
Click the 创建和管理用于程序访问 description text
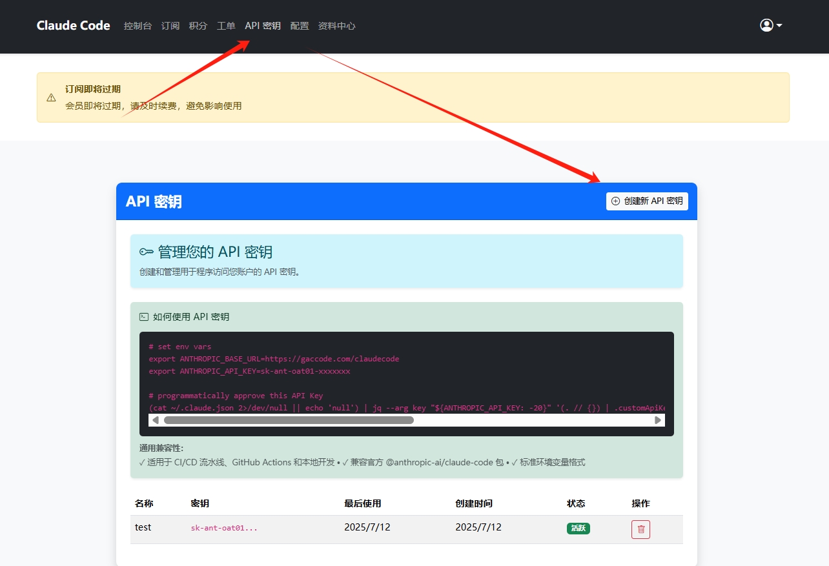coord(220,272)
